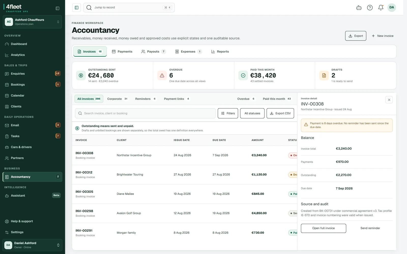Open invoice row INV-00298
The image size is (407, 254).
click(x=184, y=213)
